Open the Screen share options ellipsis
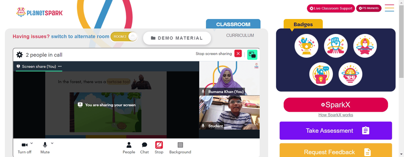Image resolution: width=404 pixels, height=157 pixels. (60, 67)
